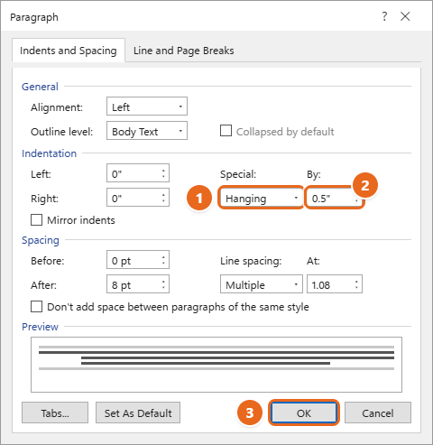The height and width of the screenshot is (445, 433).
Task: Open the Alignment dropdown
Action: (147, 107)
